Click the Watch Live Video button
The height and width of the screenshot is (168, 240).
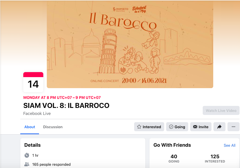click(x=221, y=110)
